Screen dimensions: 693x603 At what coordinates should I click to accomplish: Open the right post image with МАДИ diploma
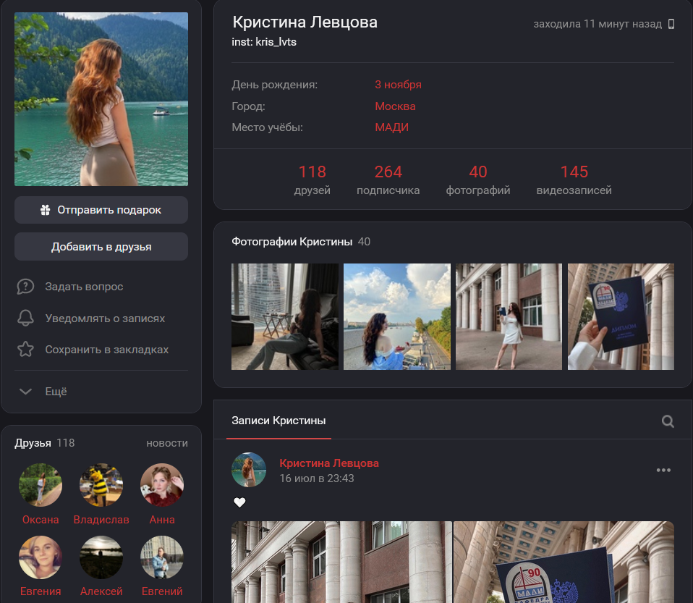[564, 562]
